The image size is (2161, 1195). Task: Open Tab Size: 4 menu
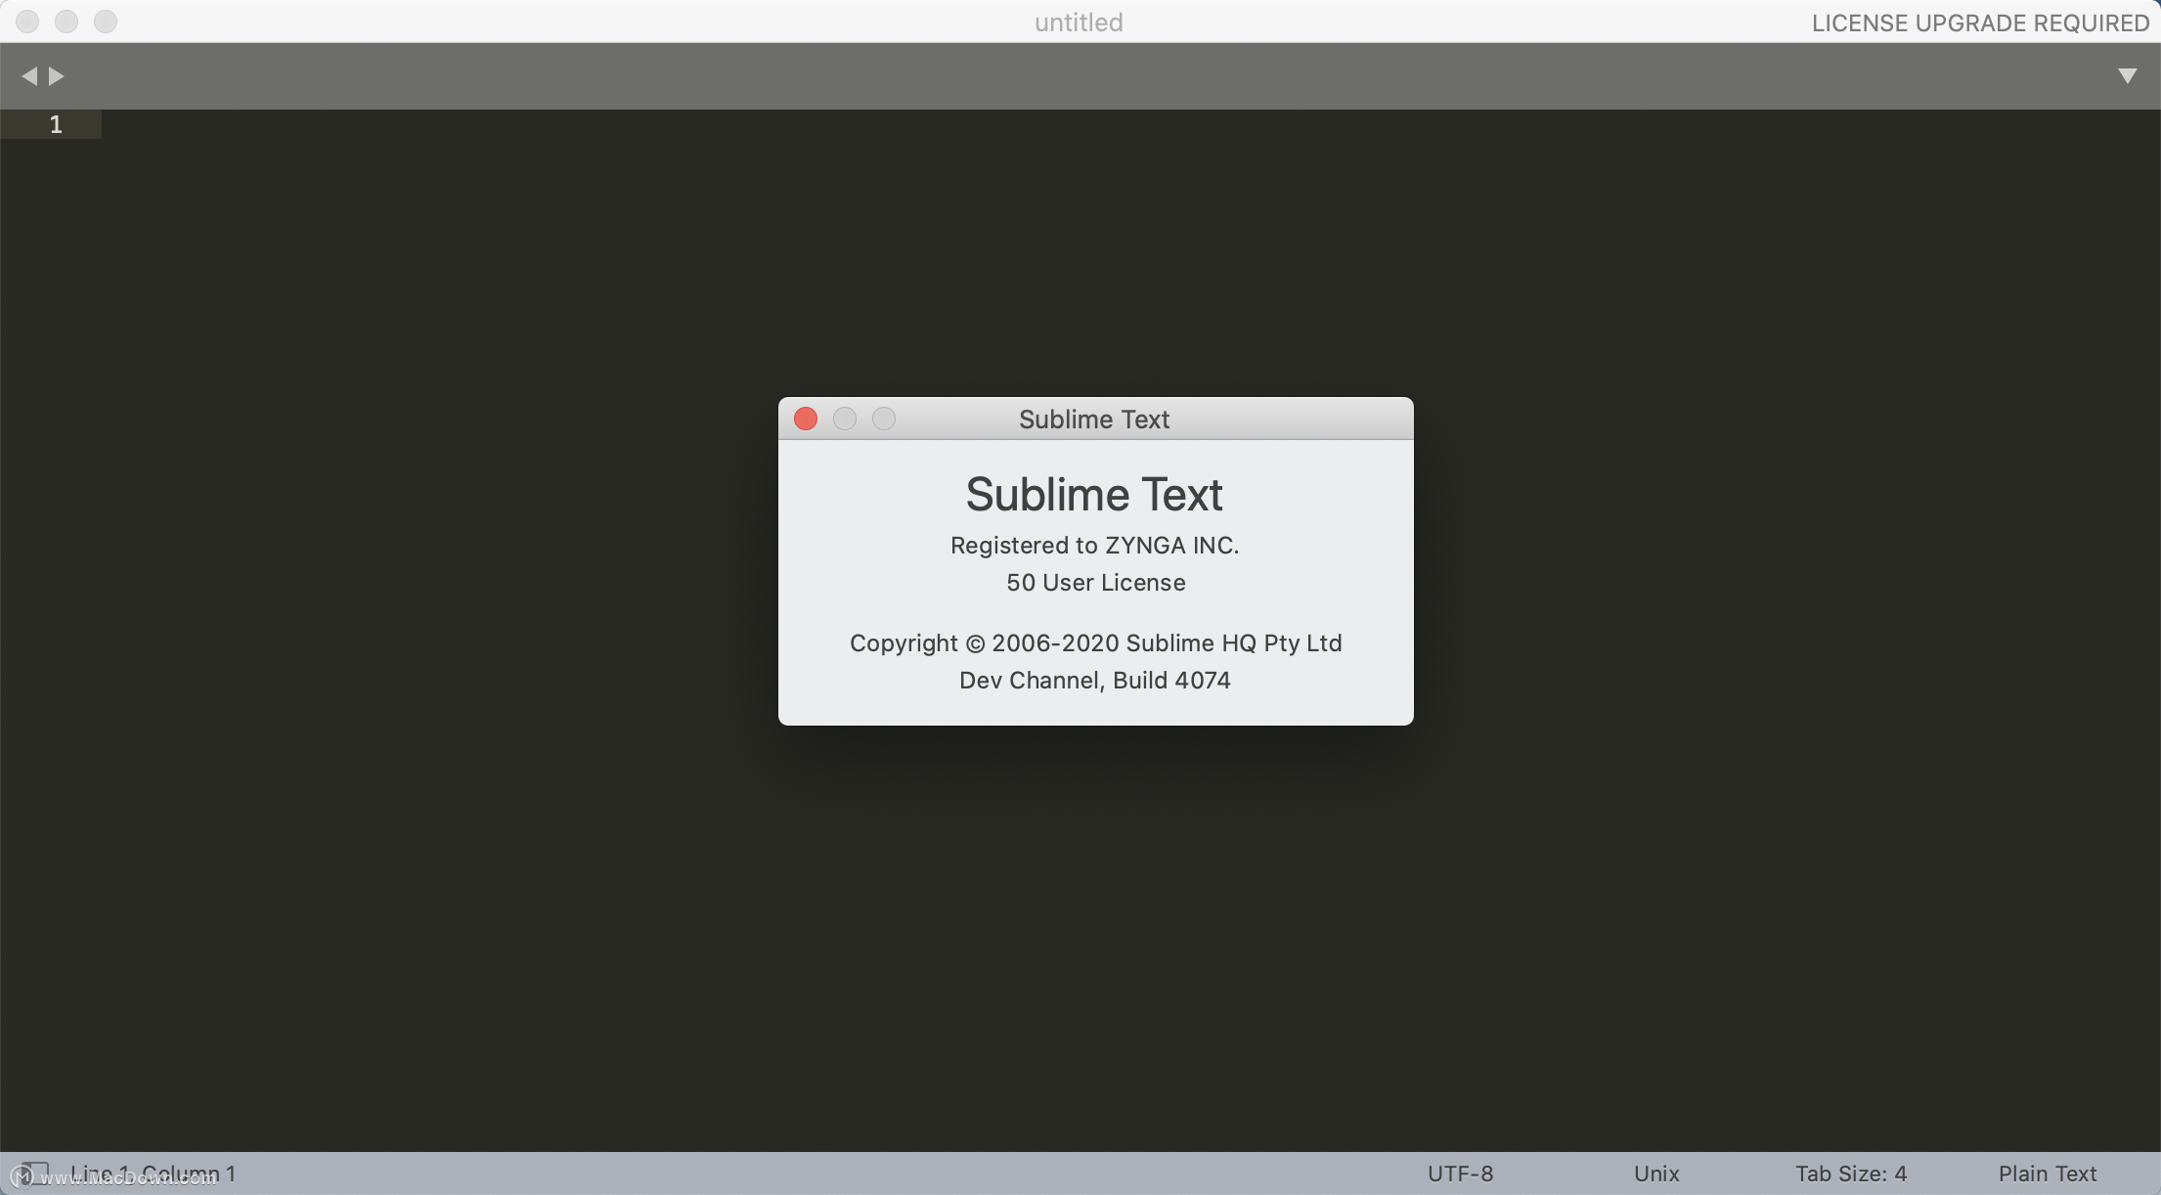coord(1851,1173)
